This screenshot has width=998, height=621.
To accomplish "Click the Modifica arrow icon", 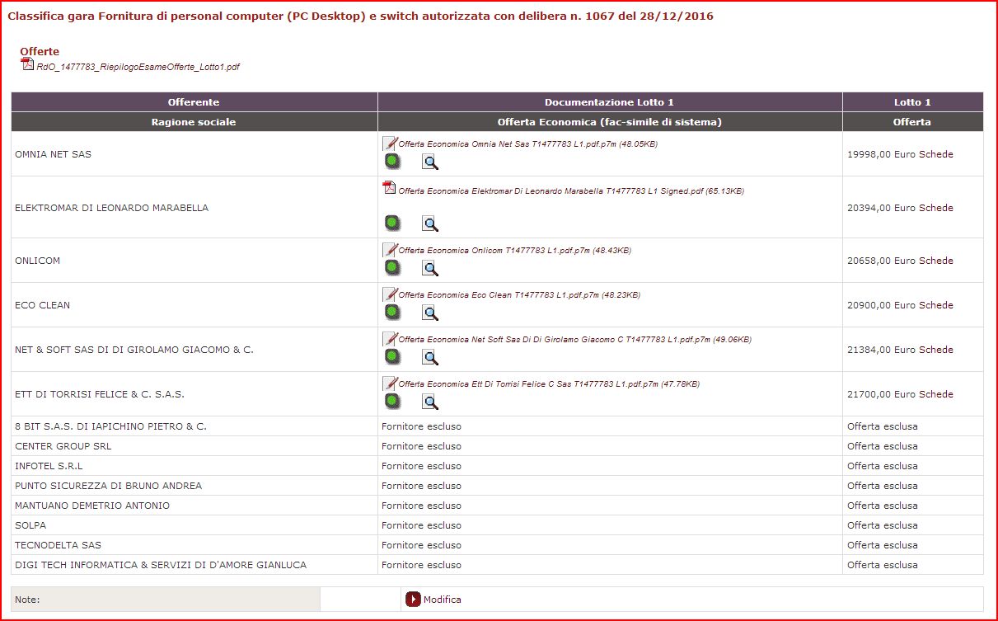I will (x=413, y=600).
